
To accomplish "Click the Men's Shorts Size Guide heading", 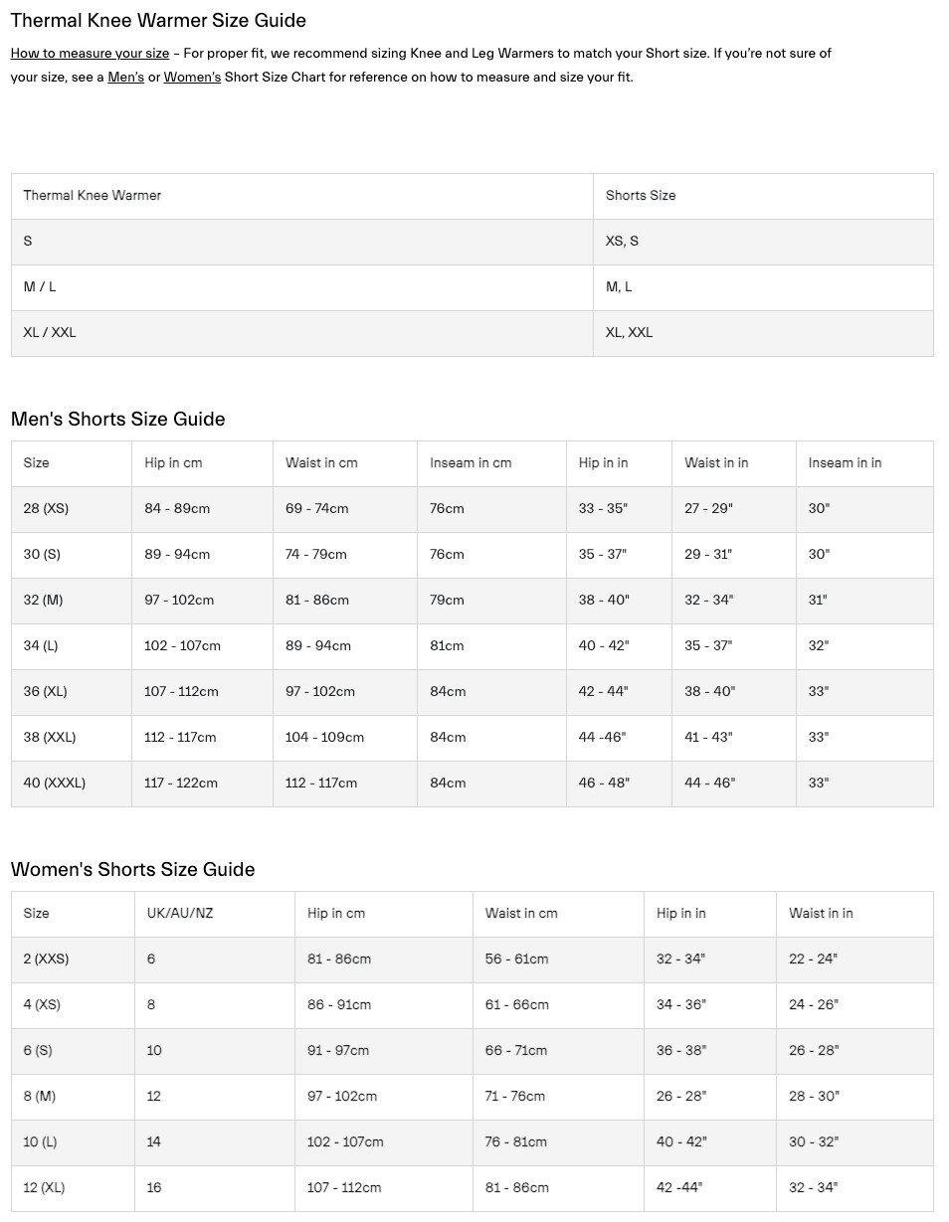I will point(117,420).
